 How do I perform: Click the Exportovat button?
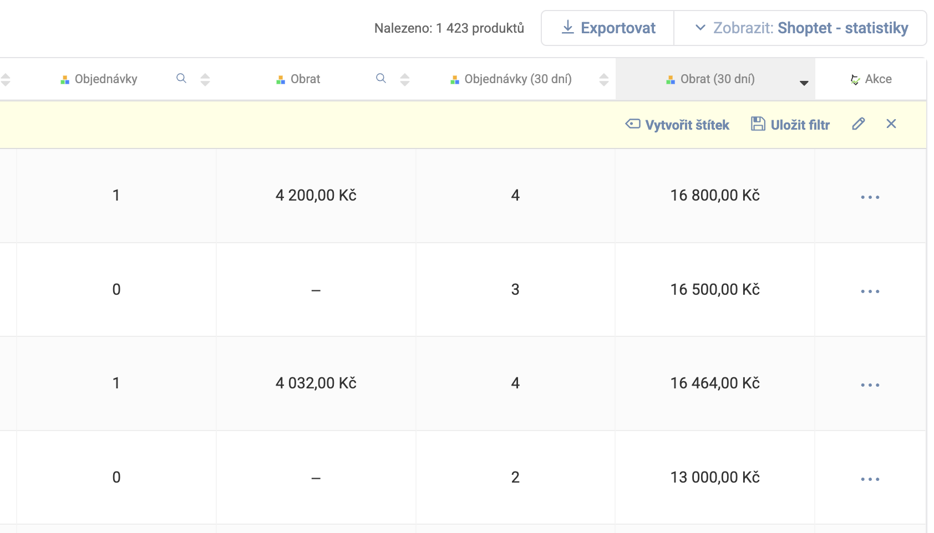pyautogui.click(x=608, y=28)
